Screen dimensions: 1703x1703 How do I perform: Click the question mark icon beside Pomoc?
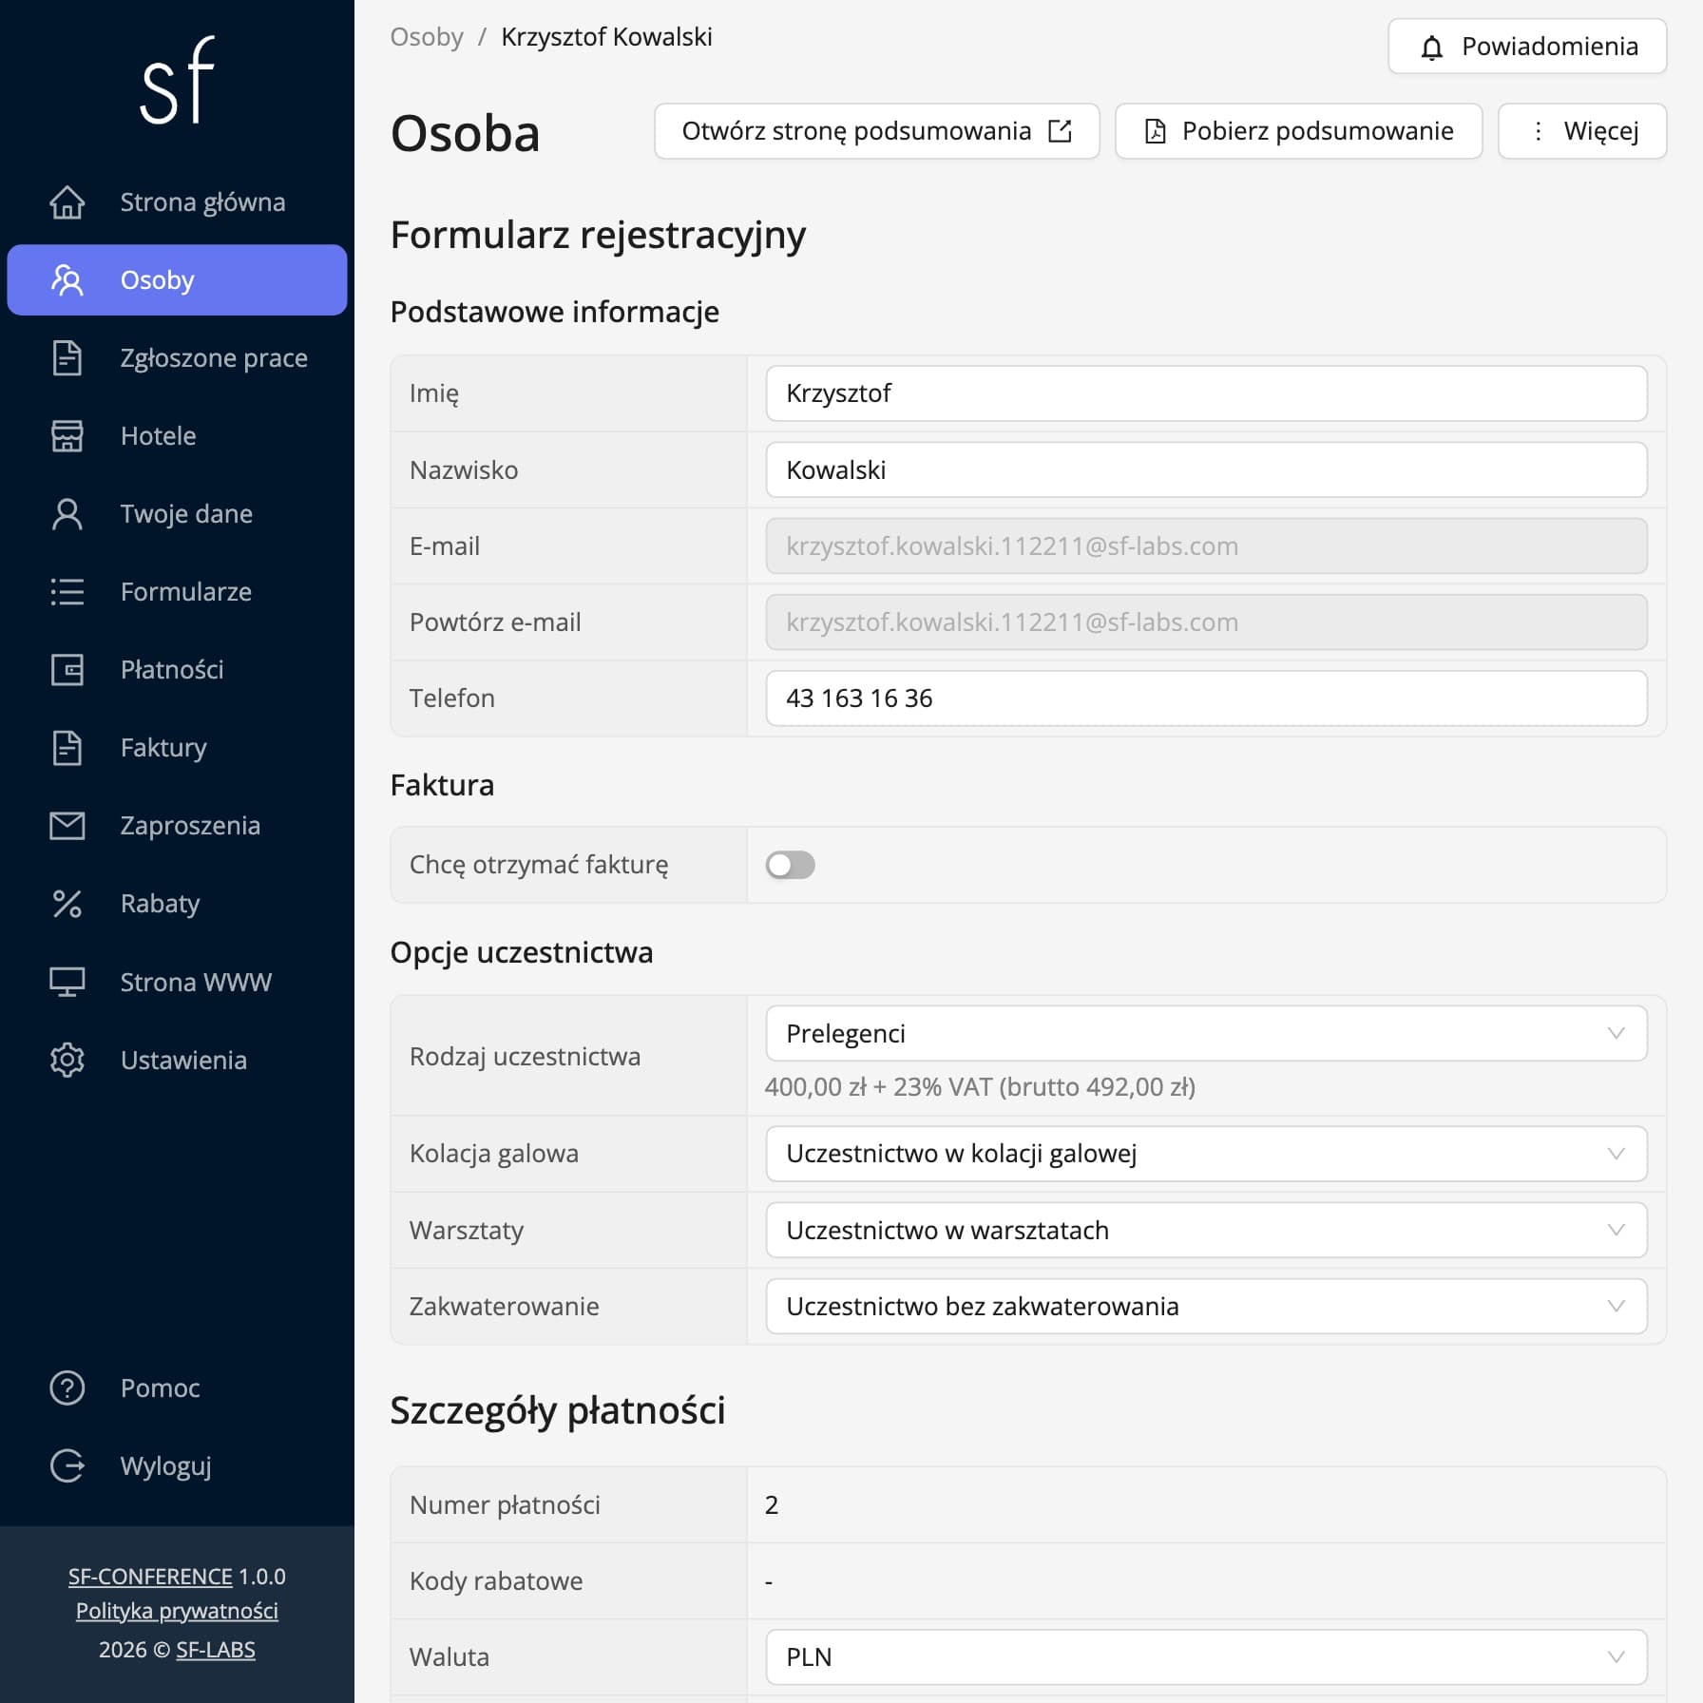(x=67, y=1388)
